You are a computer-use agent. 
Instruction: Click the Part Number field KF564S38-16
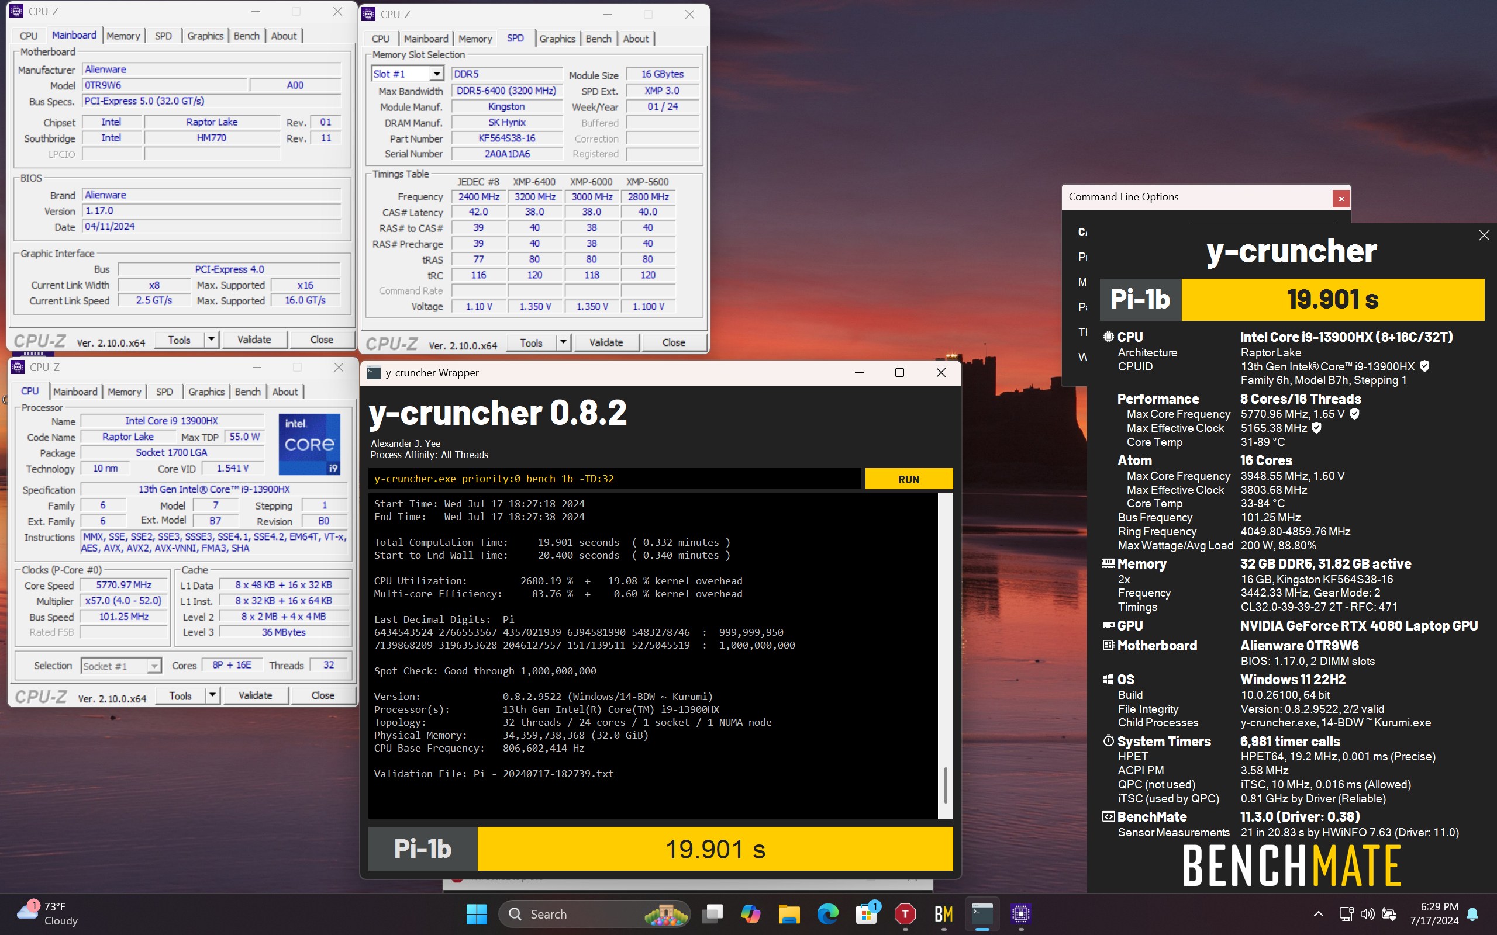[506, 138]
